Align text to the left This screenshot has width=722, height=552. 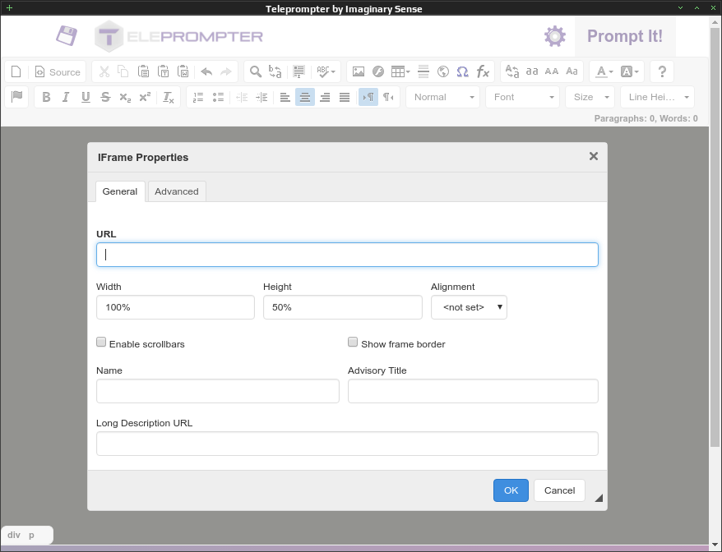[285, 97]
